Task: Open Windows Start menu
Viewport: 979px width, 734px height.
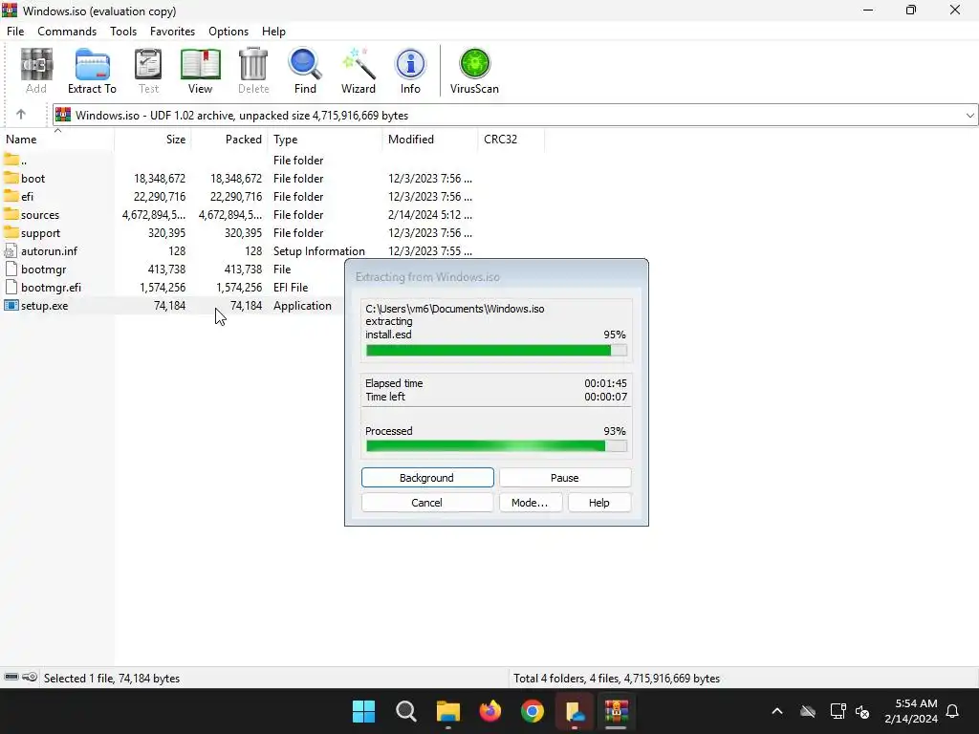Action: [x=363, y=711]
